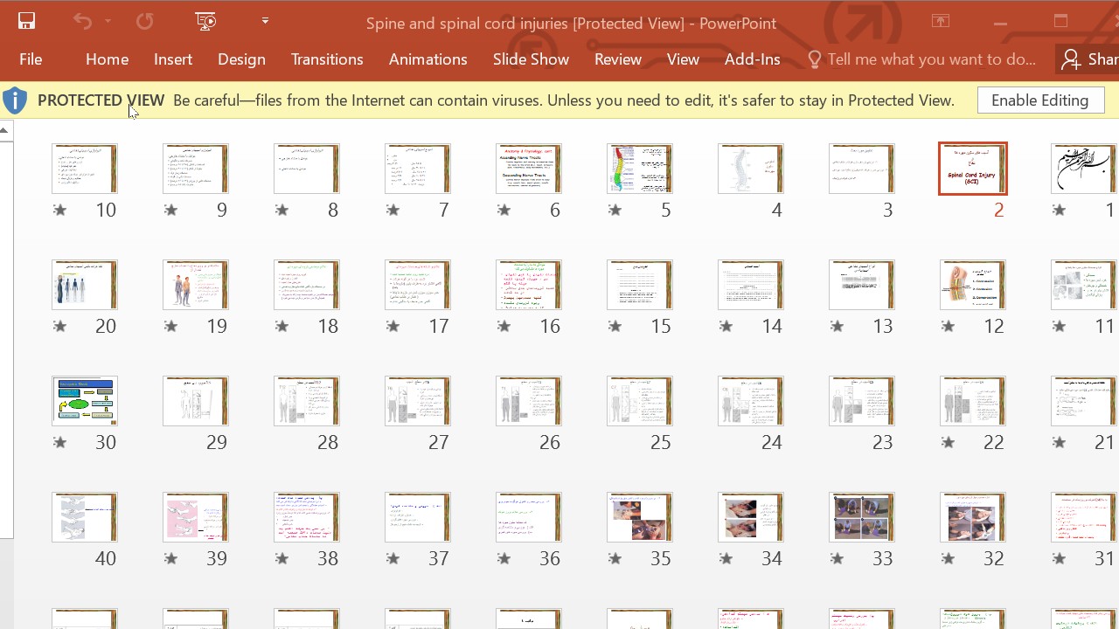The image size is (1119, 629).
Task: Switch to the Transitions tab
Action: coord(327,59)
